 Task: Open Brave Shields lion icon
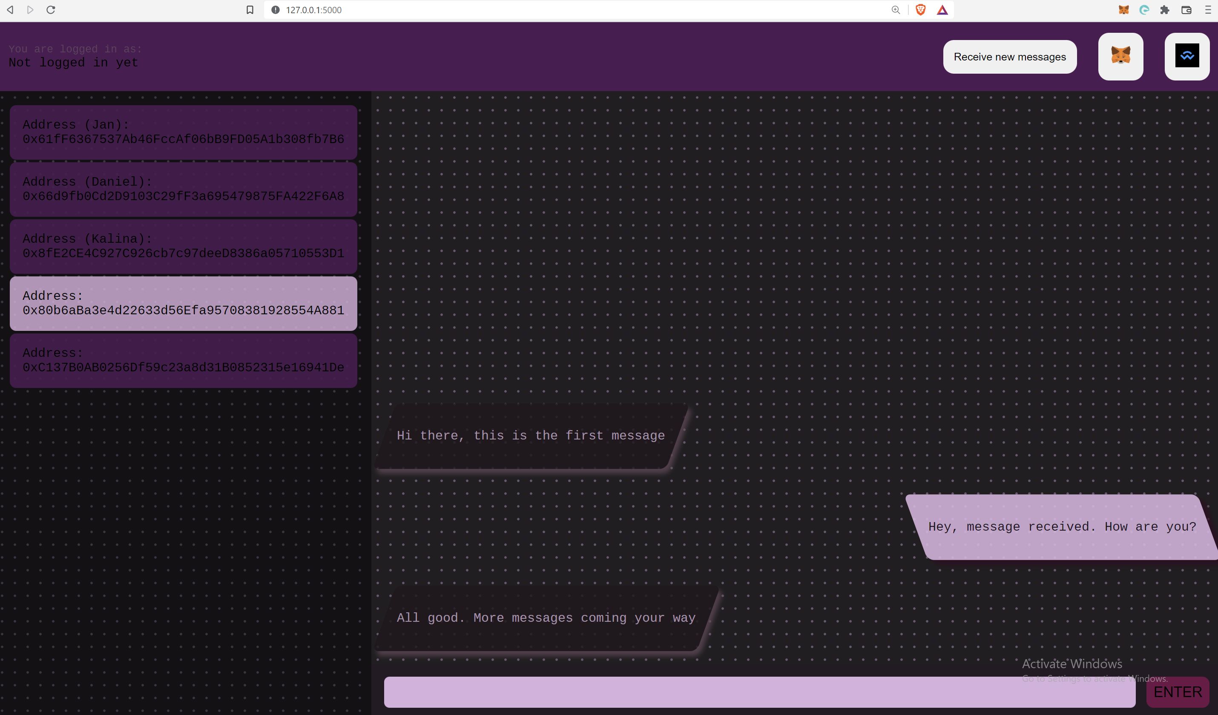(x=920, y=10)
